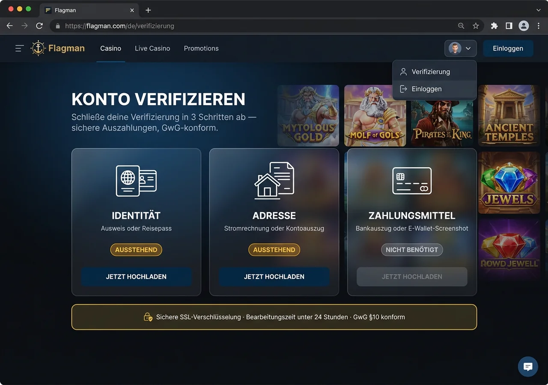The height and width of the screenshot is (385, 548).
Task: Click the browser forward arrow
Action: (24, 26)
